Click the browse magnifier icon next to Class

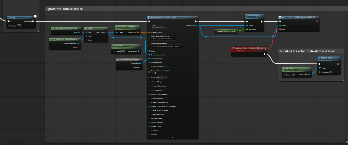(x=169, y=27)
